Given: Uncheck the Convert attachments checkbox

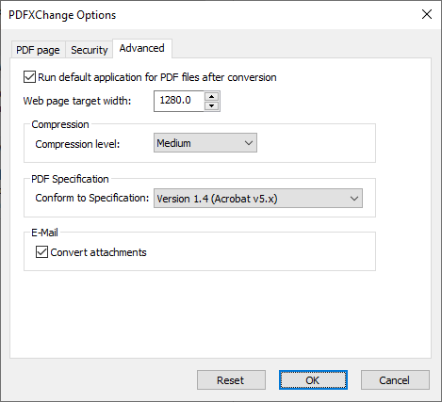Looking at the screenshot, I should click(x=41, y=252).
